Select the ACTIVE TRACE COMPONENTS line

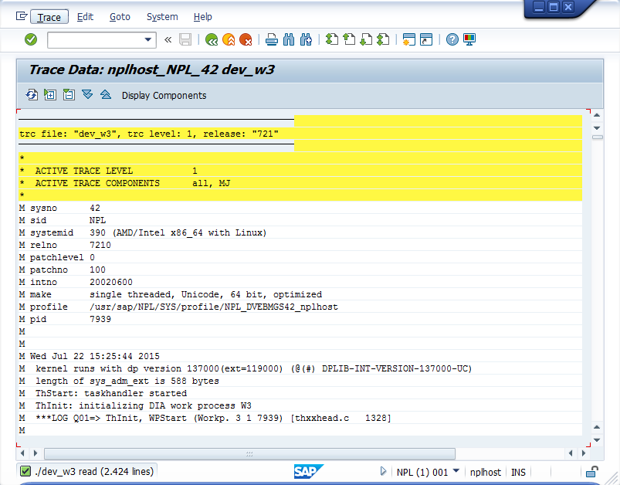coord(300,183)
